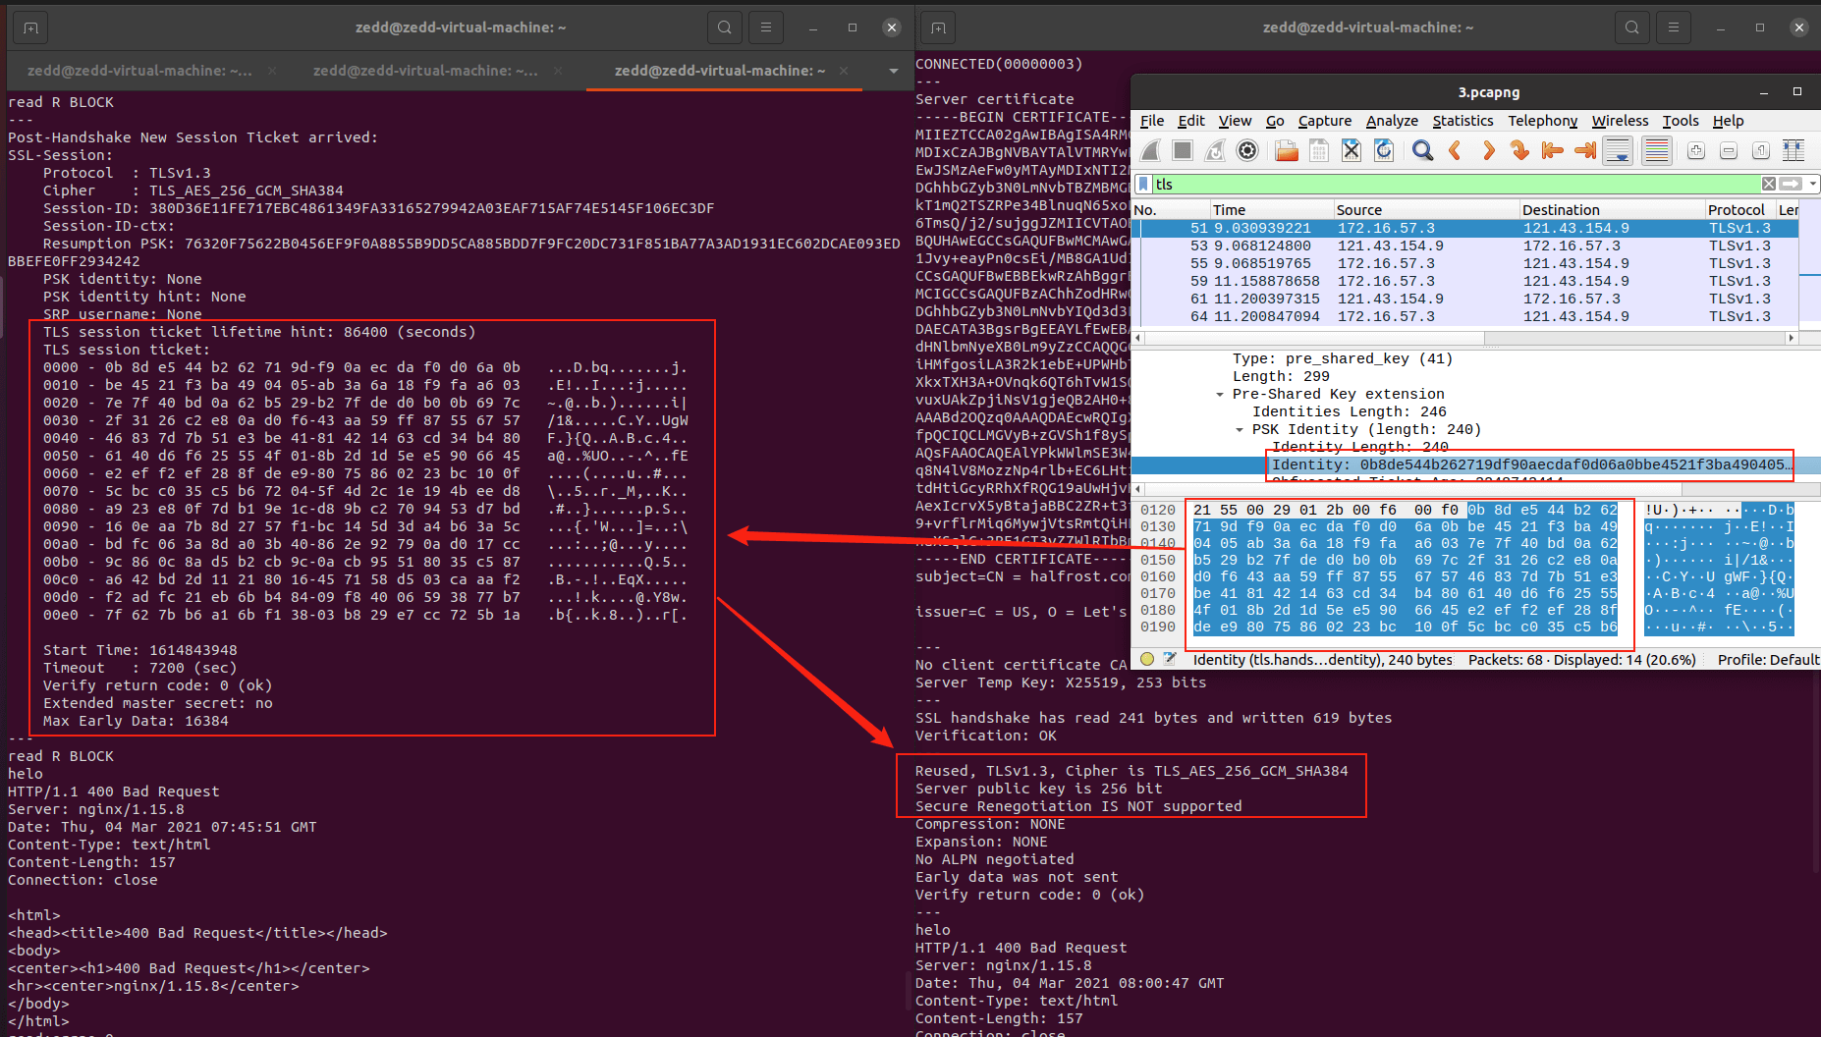This screenshot has height=1037, width=1821.
Task: Add new tab in right terminal
Action: point(938,27)
